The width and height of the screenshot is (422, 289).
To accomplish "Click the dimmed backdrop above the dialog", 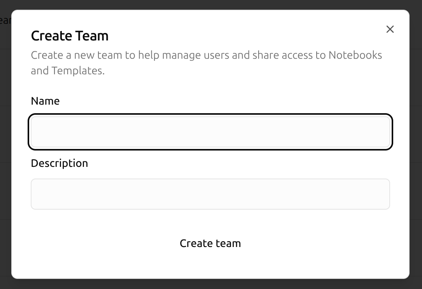I will (210, 4).
